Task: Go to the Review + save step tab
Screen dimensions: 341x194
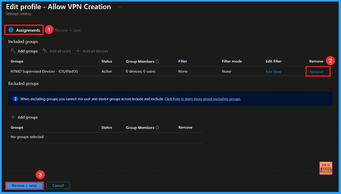Action: (x=68, y=30)
